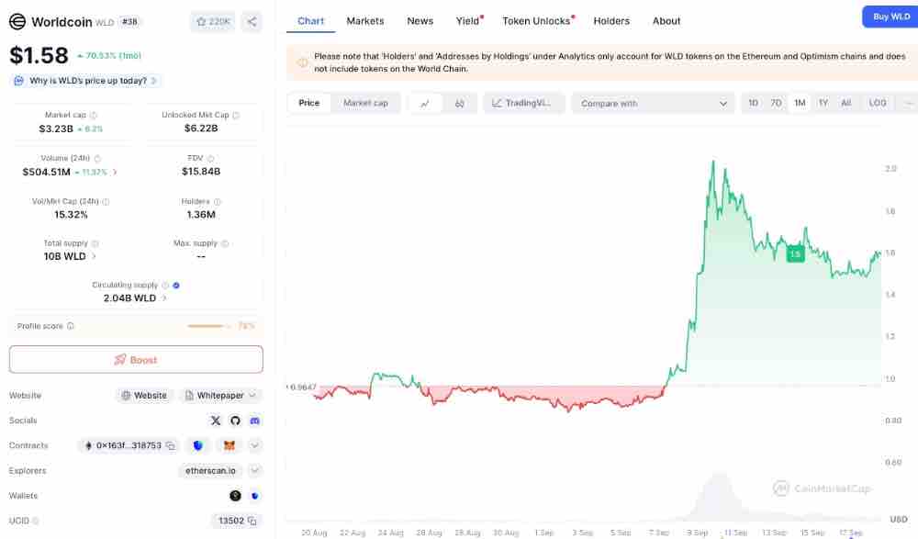Click the MetaMask fox icon in Contracts row
Viewport: 918px width, 539px height.
pos(229,446)
